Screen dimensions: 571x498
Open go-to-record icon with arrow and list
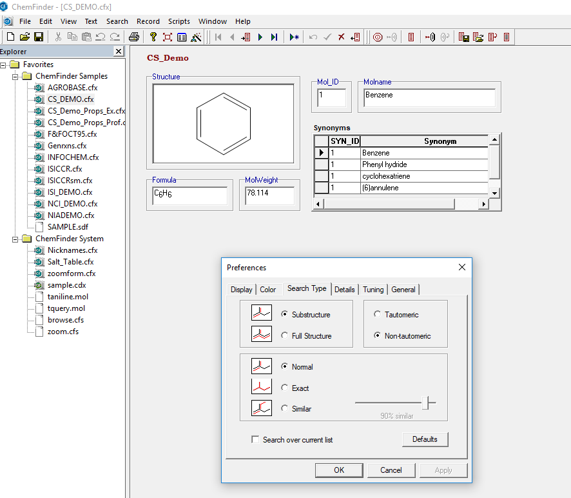click(x=246, y=37)
